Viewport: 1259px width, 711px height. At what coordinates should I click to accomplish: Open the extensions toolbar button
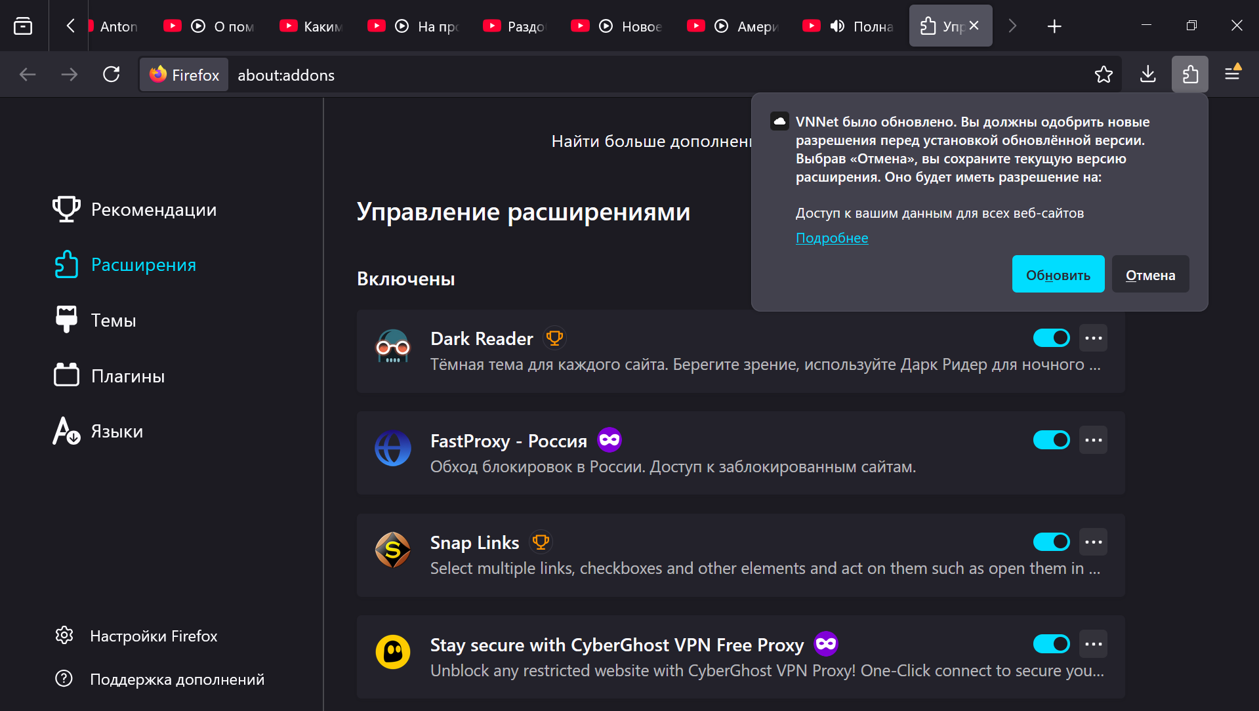(x=1190, y=75)
